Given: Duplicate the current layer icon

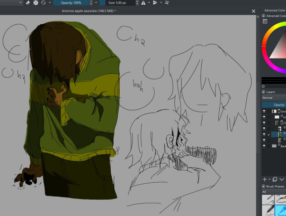Looking at the screenshot, I should (275, 180).
